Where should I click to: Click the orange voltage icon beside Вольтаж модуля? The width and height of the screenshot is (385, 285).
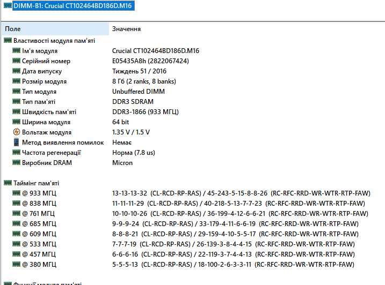[16, 132]
